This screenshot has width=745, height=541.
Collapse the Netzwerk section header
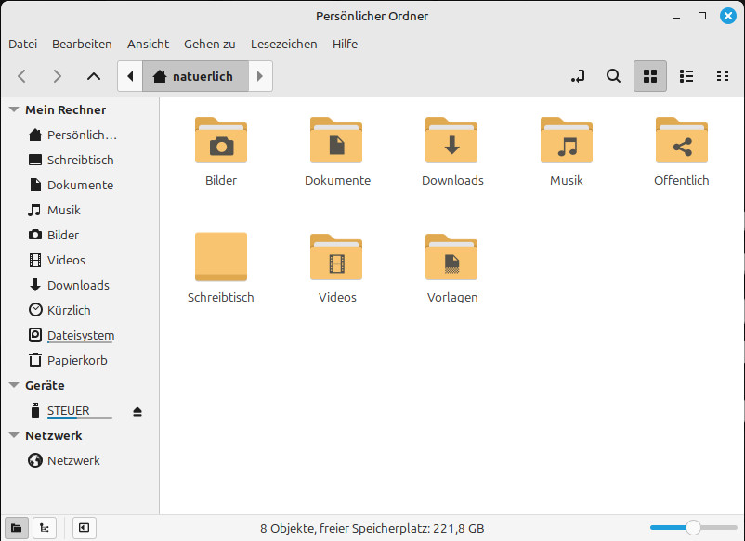pos(14,435)
